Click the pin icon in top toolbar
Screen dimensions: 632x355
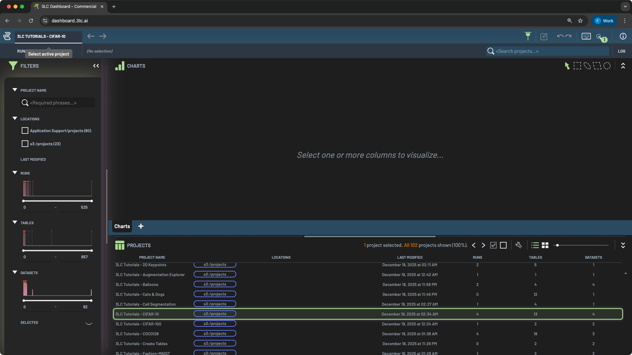(x=528, y=36)
